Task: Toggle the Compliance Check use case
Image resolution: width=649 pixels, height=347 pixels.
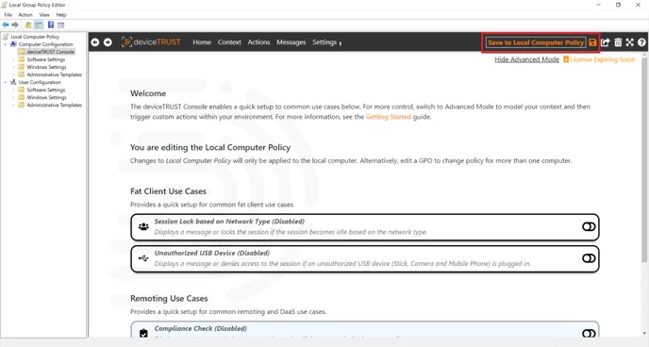Action: [589, 334]
